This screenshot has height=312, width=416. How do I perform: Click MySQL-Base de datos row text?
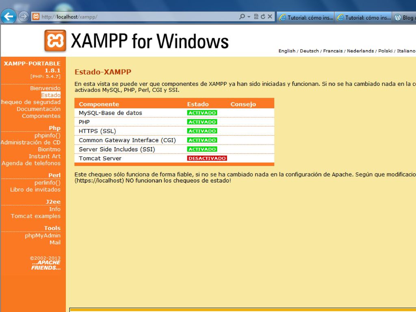click(x=110, y=113)
